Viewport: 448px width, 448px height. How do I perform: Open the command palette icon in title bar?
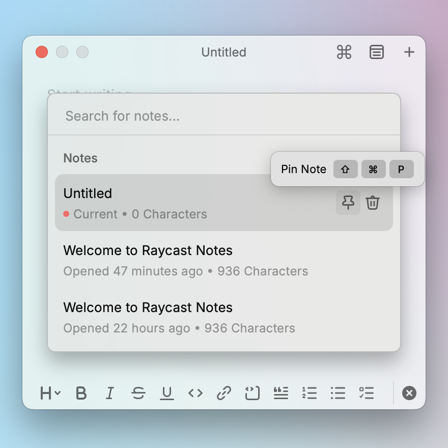[x=344, y=52]
